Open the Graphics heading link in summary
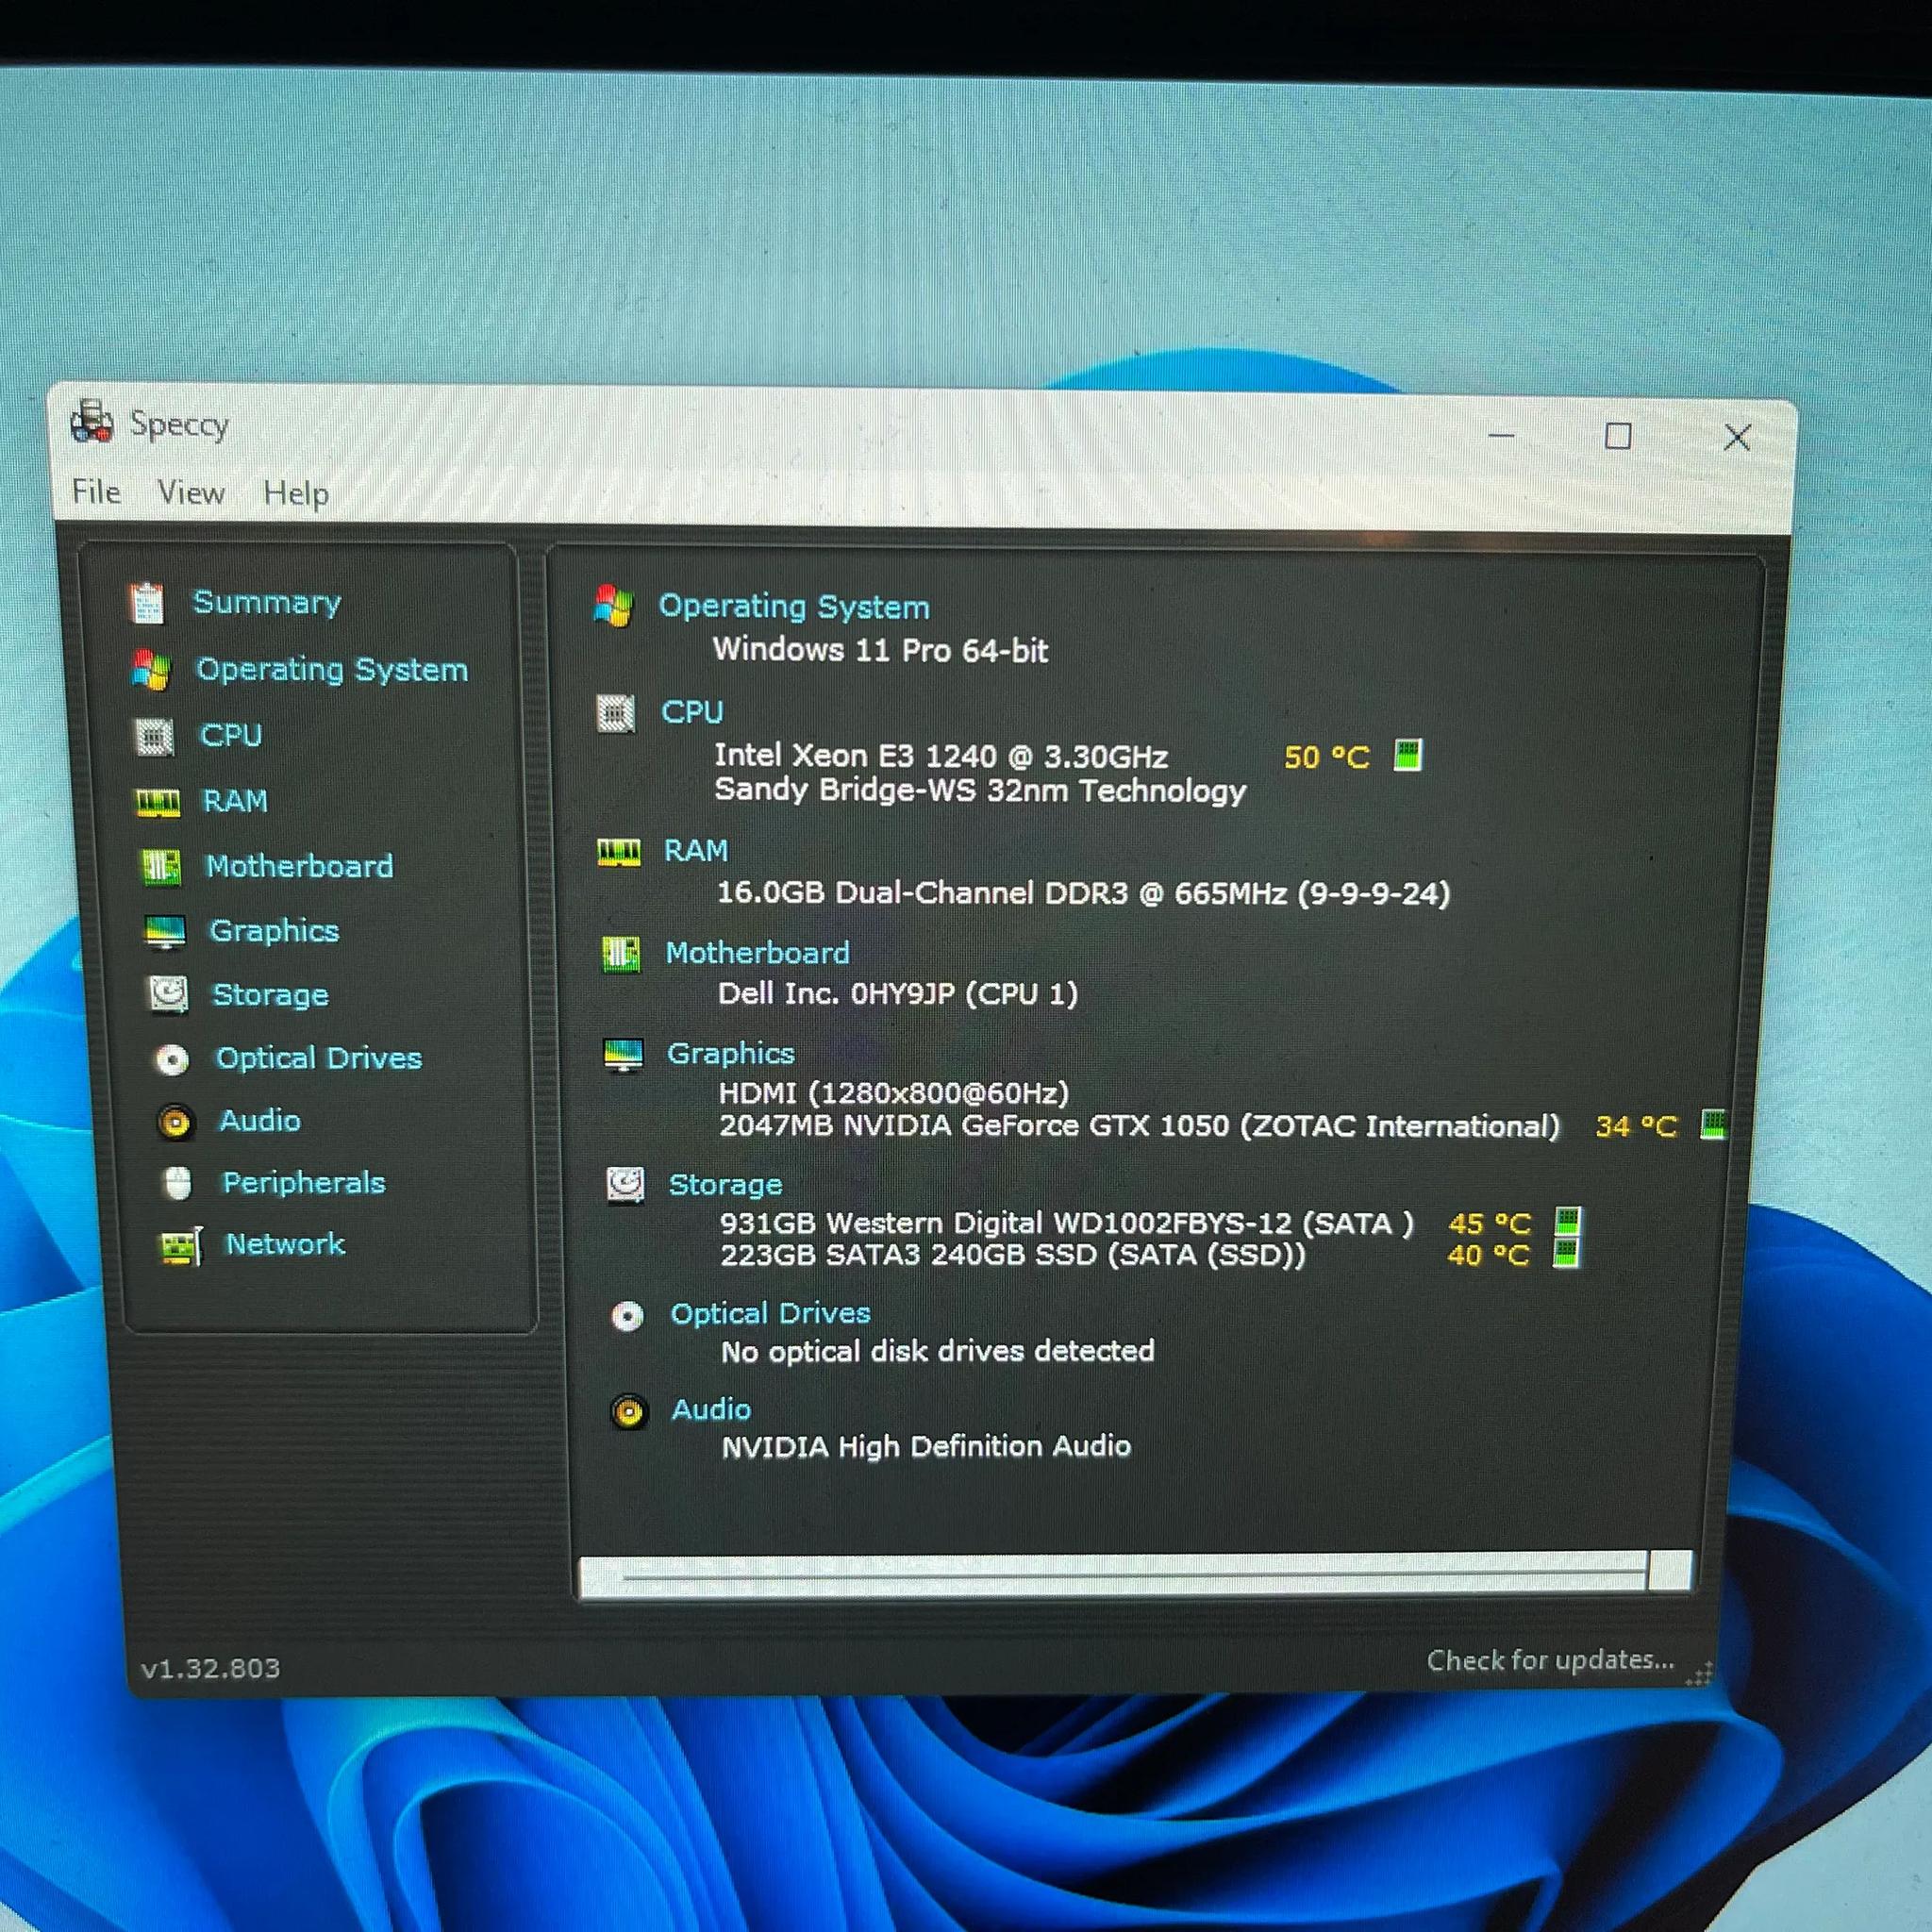The width and height of the screenshot is (1932, 1932). coord(731,1054)
